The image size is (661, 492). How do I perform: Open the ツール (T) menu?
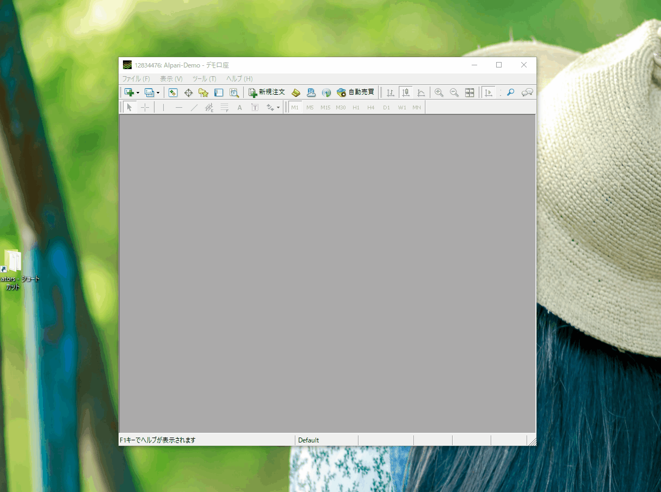click(x=204, y=79)
